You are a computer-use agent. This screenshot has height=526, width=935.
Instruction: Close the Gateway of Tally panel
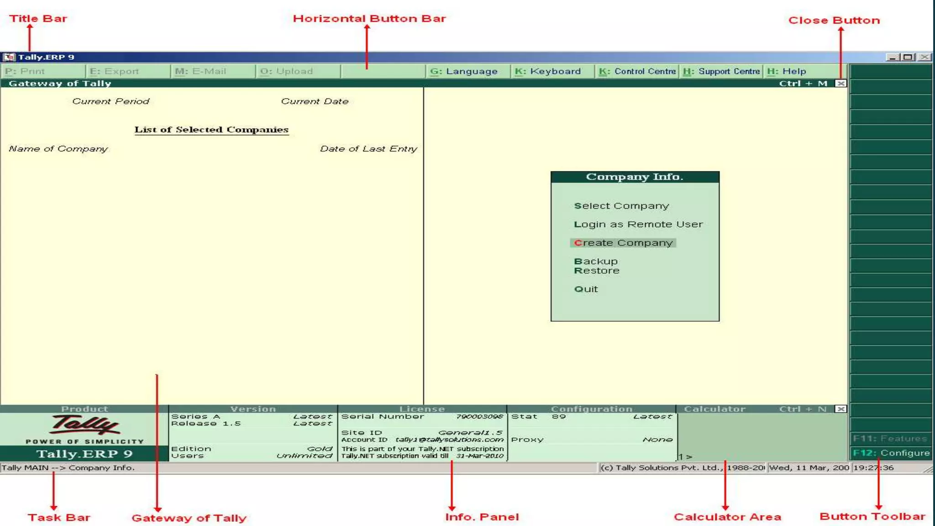(840, 84)
